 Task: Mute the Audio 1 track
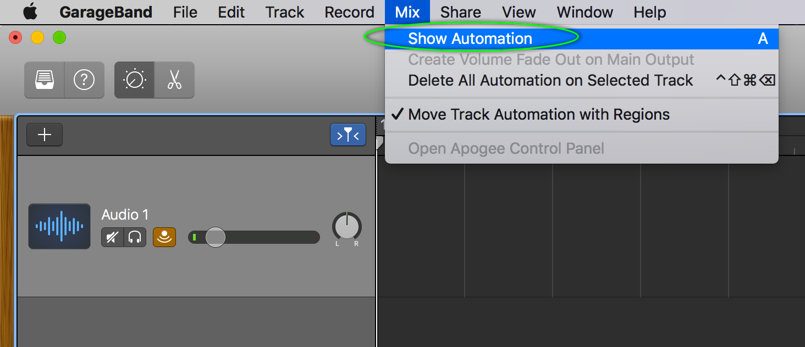click(113, 237)
